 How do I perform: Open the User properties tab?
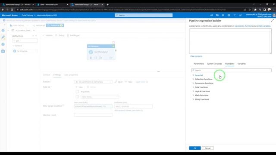point(71,75)
